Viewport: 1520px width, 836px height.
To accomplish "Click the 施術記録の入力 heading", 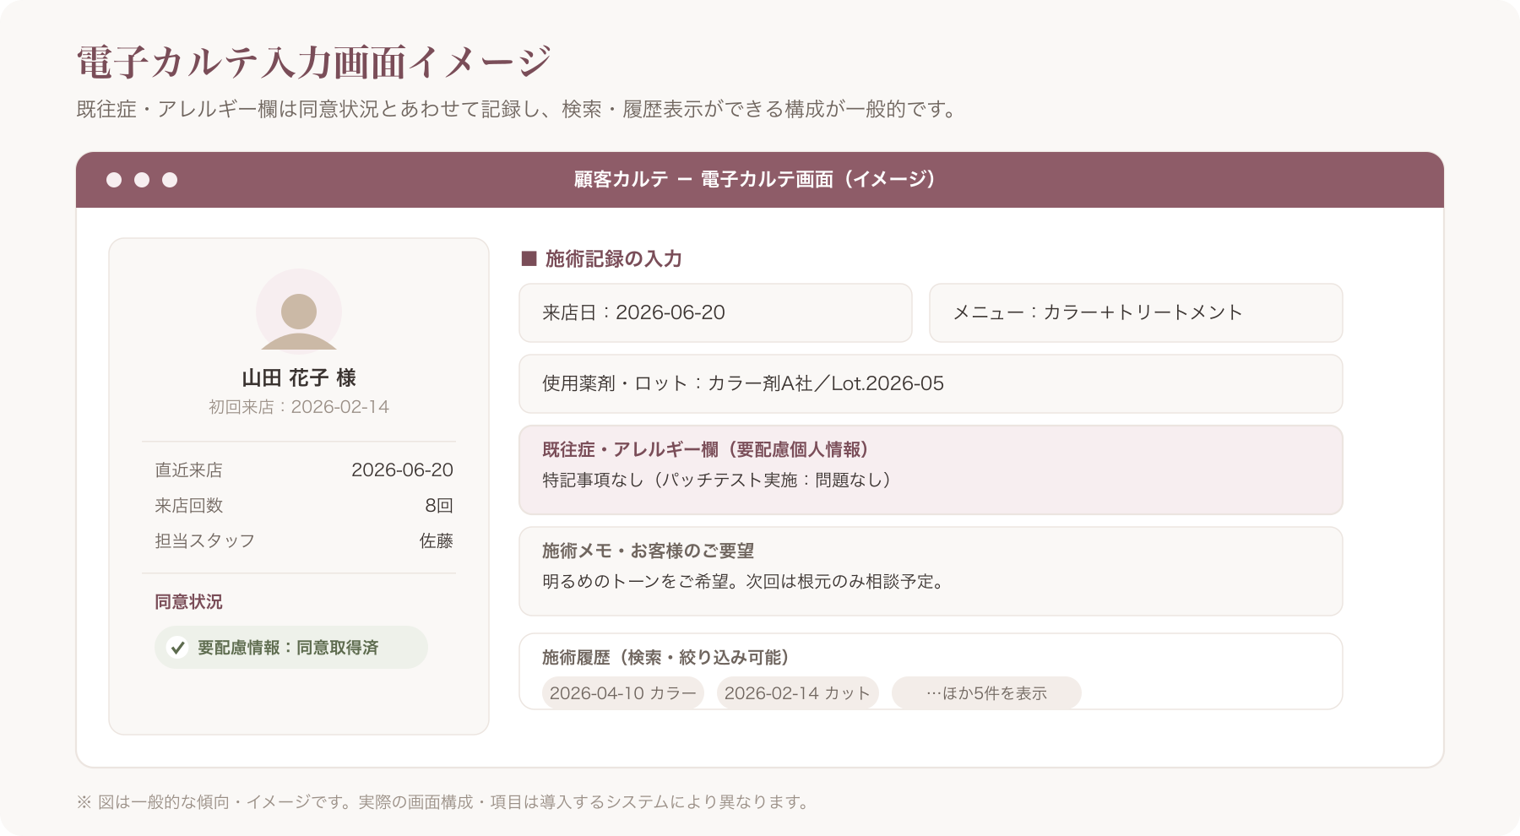I will tap(613, 258).
